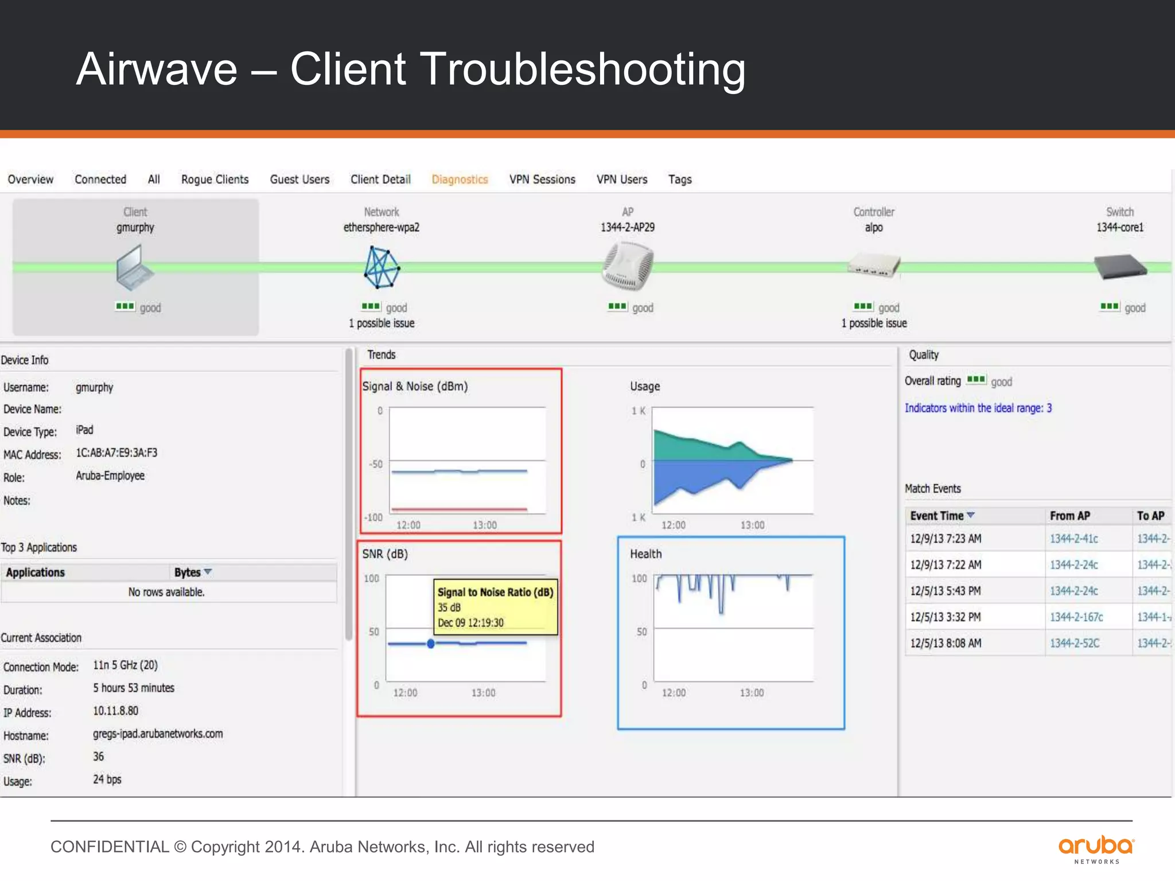This screenshot has height=881, width=1175.
Task: Click connection mode 11n 5 GHz (20)
Action: point(126,665)
